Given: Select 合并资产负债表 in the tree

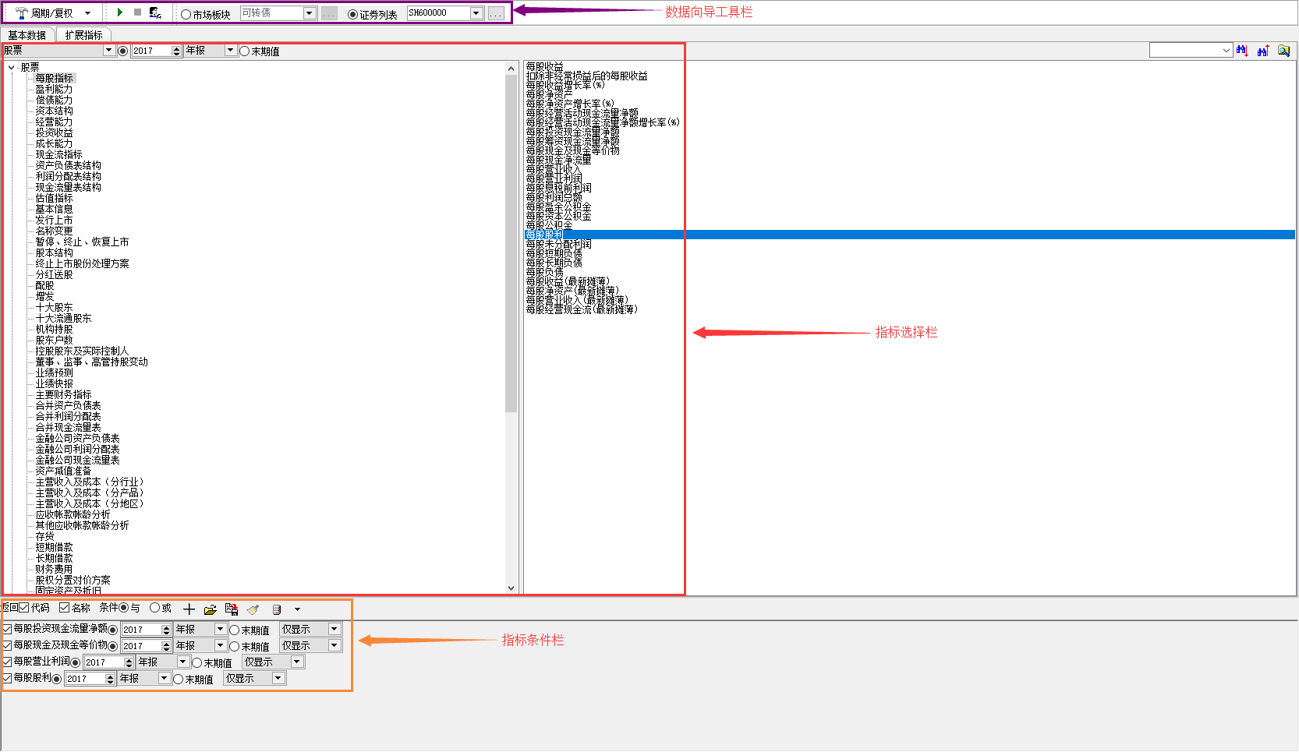Looking at the screenshot, I should (x=68, y=406).
